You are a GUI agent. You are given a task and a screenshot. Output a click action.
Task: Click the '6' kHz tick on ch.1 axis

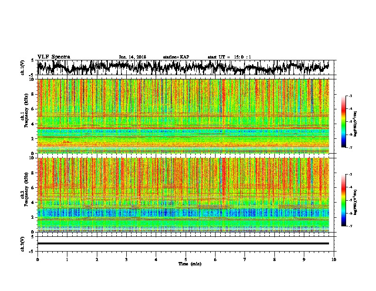[x=33, y=109]
